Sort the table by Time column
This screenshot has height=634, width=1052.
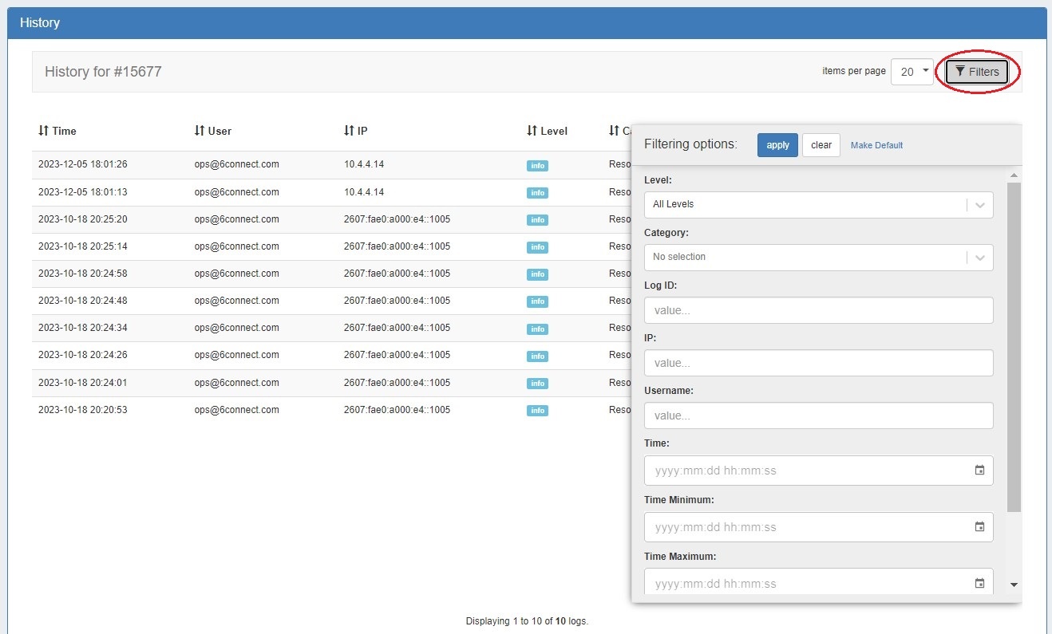[57, 131]
